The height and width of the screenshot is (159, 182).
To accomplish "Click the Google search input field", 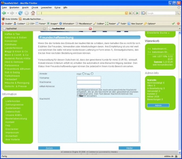I will pyautogui.click(x=161, y=13).
